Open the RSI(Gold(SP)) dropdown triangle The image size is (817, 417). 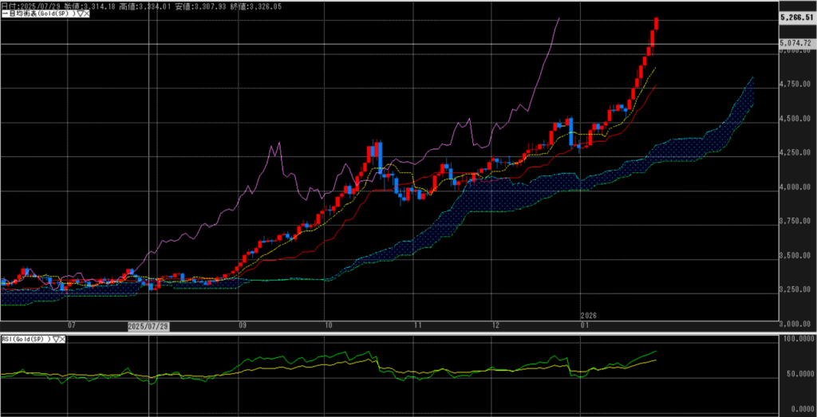[55, 339]
